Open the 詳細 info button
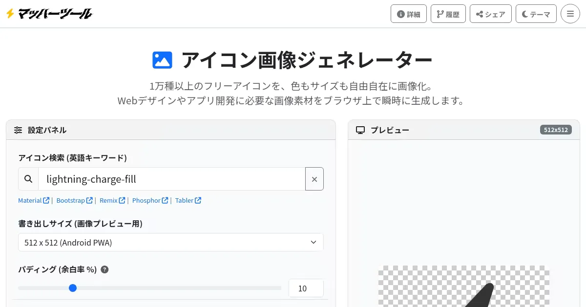The image size is (586, 307). coord(408,14)
